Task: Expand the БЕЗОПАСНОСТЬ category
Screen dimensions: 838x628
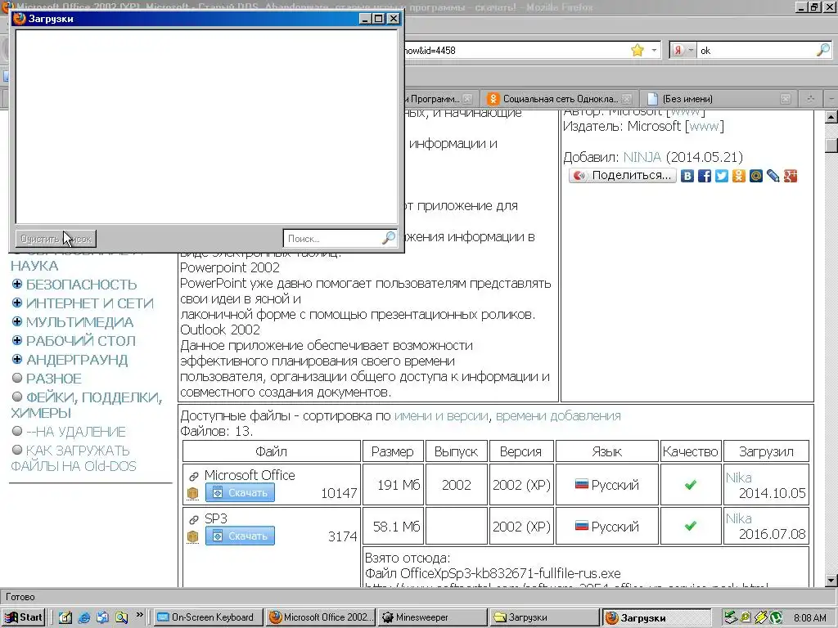Action: pos(17,284)
